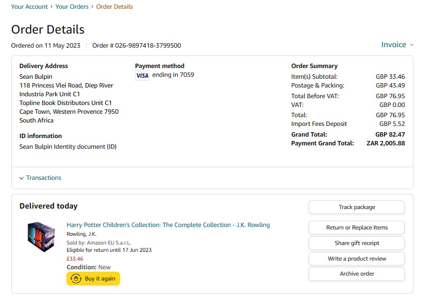Click the Cape Town, Western Provence 7950 line

click(69, 112)
